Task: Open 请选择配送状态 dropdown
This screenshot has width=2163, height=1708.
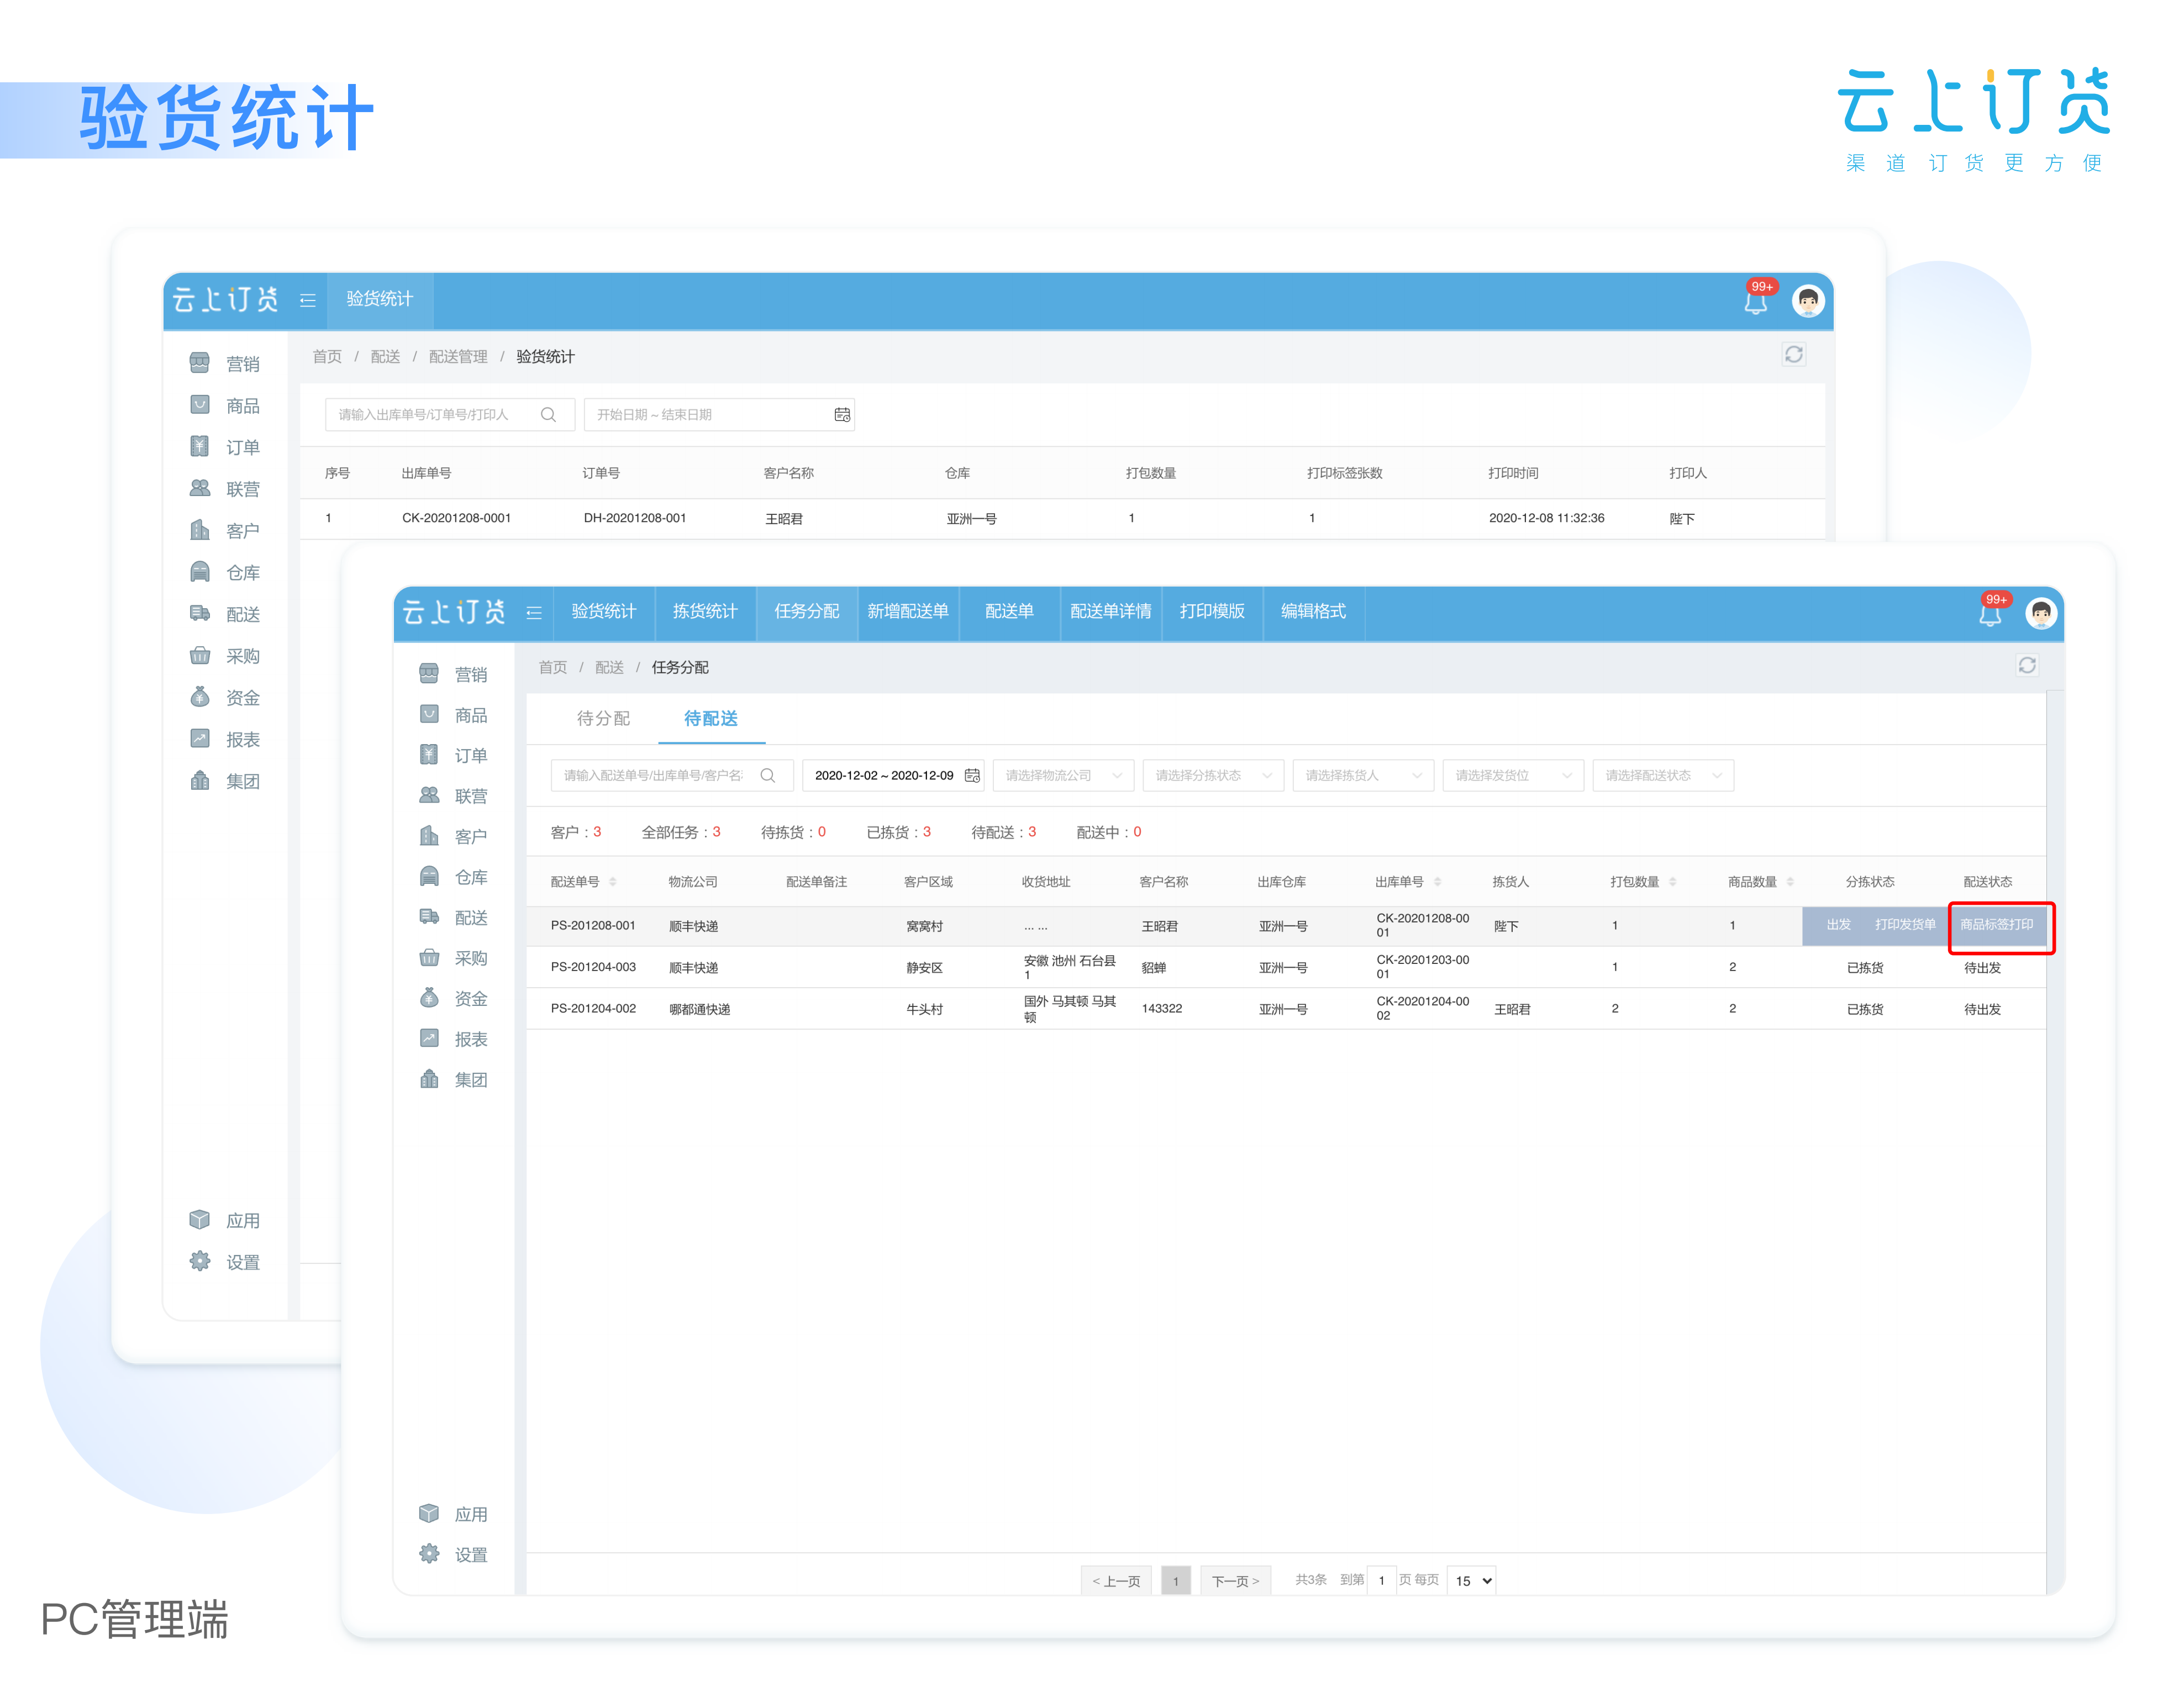Action: click(x=1662, y=775)
